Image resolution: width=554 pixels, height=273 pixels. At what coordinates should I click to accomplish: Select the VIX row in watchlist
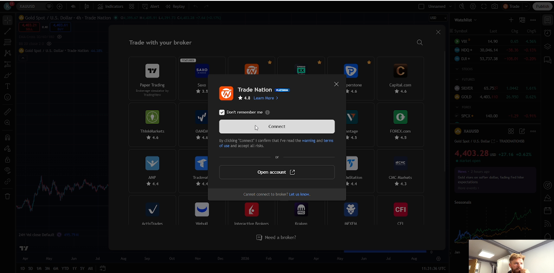[x=495, y=41]
